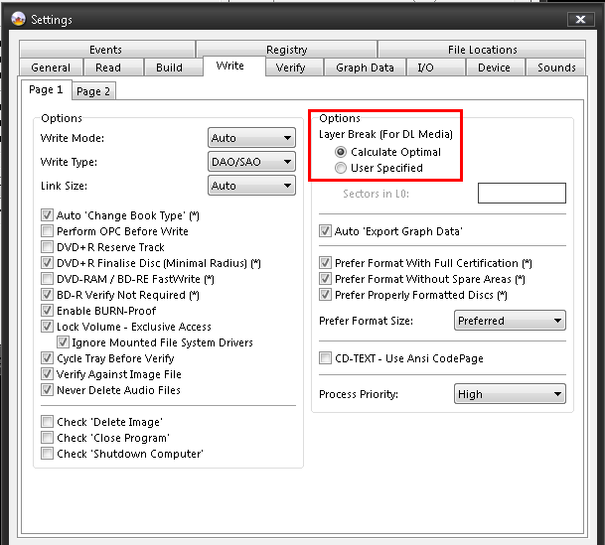The image size is (605, 545).
Task: Close the Settings dialog window
Action: [x=579, y=19]
